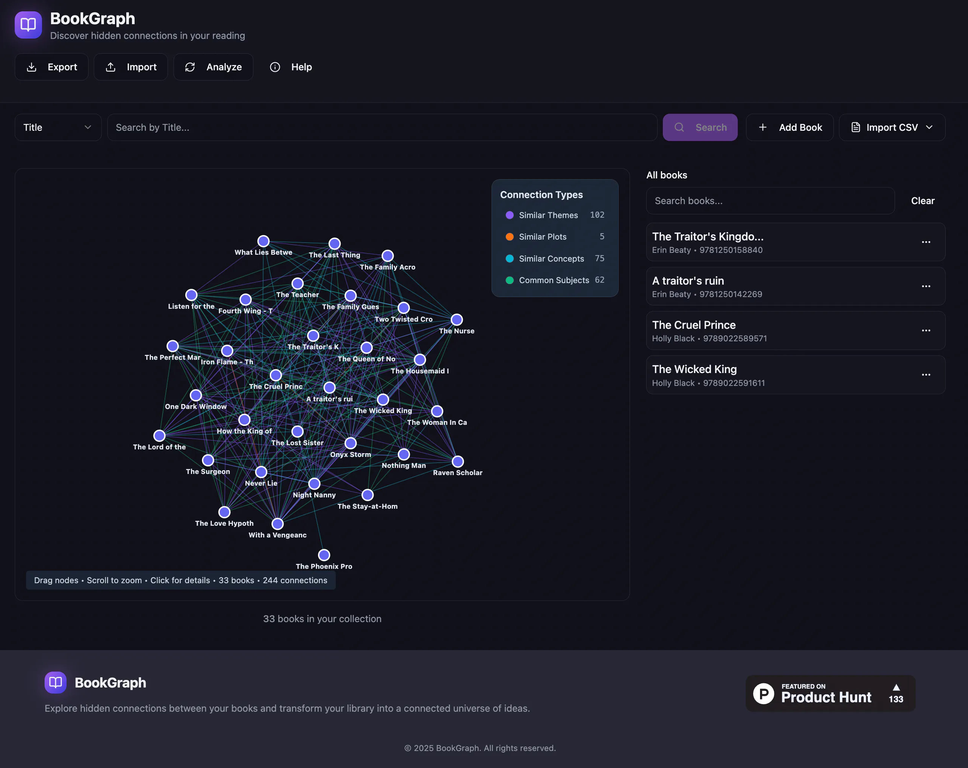Viewport: 968px width, 768px height.
Task: Focus the Search by Title input field
Action: 382,127
